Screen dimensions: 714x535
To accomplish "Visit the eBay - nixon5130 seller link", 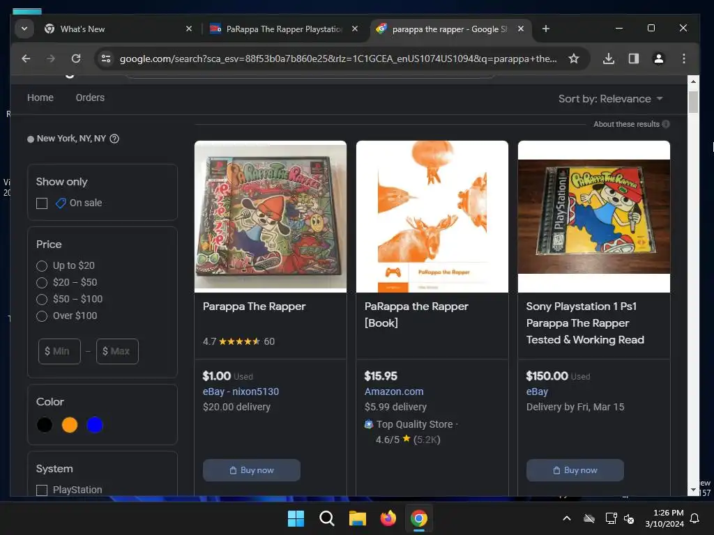I will tap(241, 391).
